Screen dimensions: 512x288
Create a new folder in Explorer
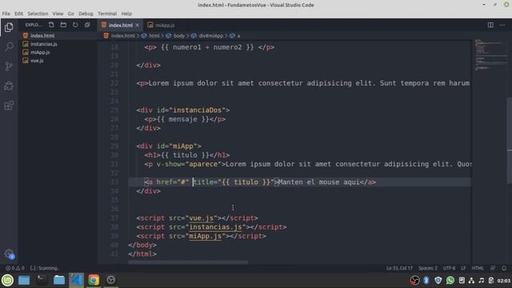(x=63, y=25)
